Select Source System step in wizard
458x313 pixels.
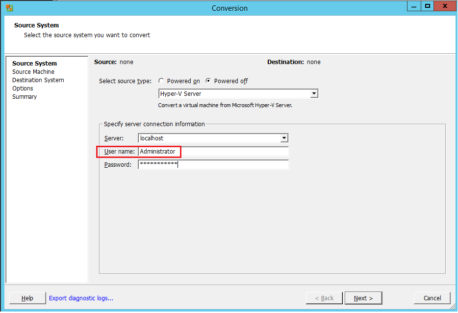(x=34, y=63)
